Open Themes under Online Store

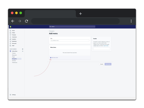tap(14, 53)
